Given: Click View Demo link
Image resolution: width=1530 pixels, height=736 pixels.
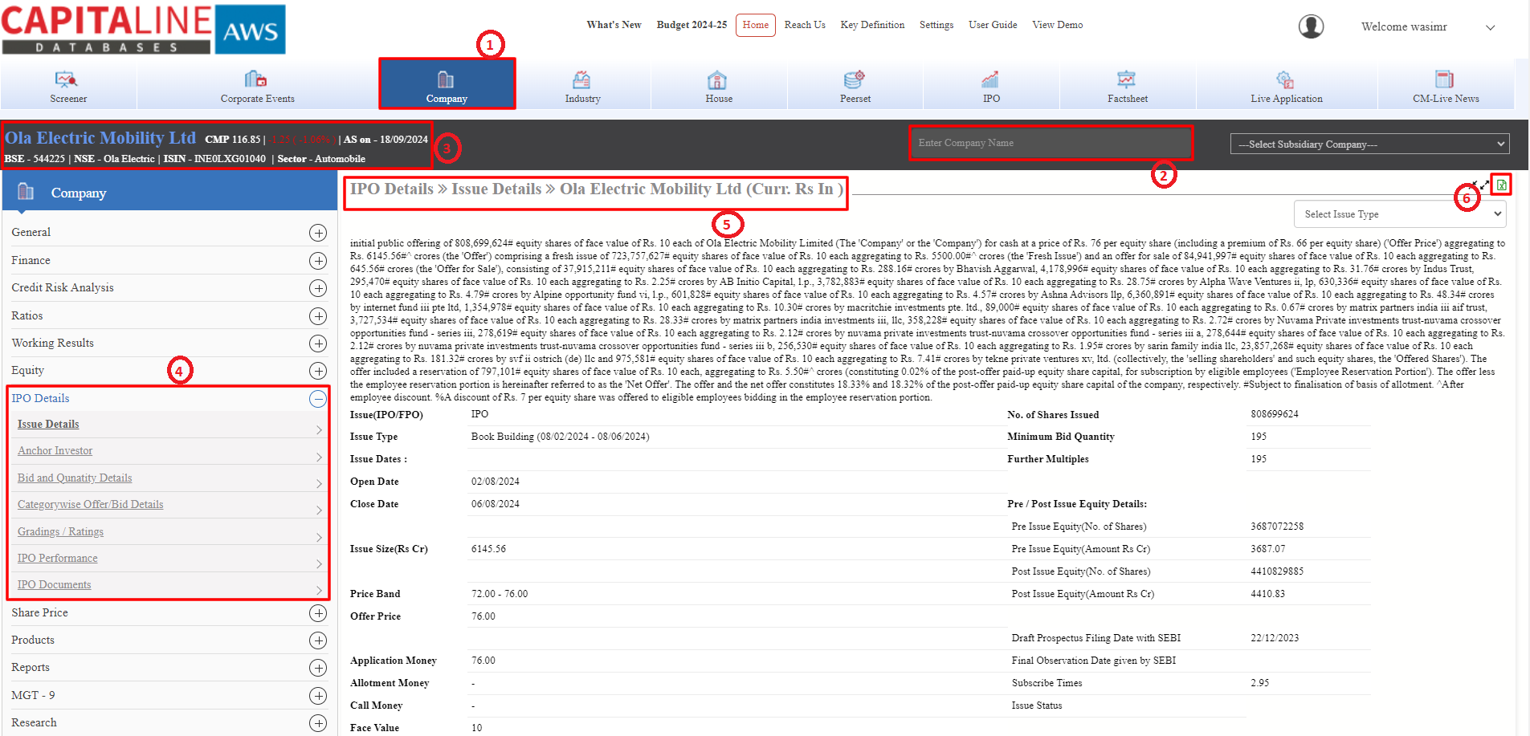Looking at the screenshot, I should (1057, 25).
